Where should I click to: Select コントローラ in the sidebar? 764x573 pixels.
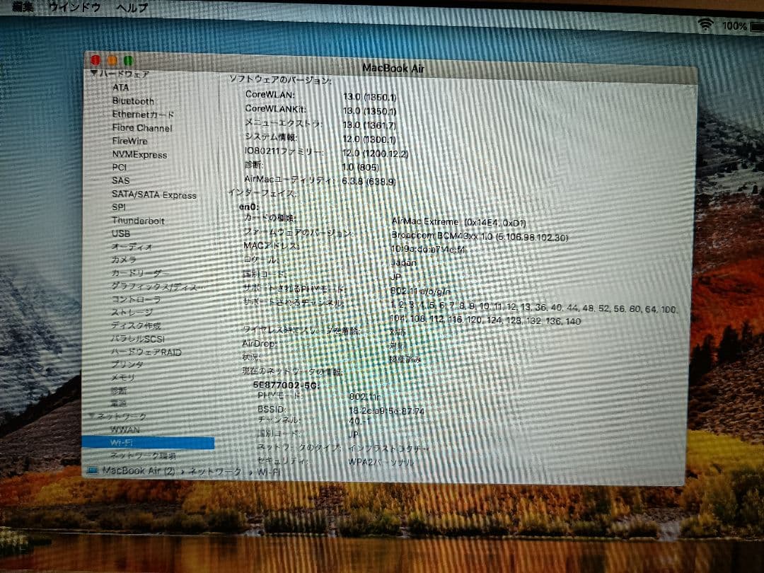[135, 299]
